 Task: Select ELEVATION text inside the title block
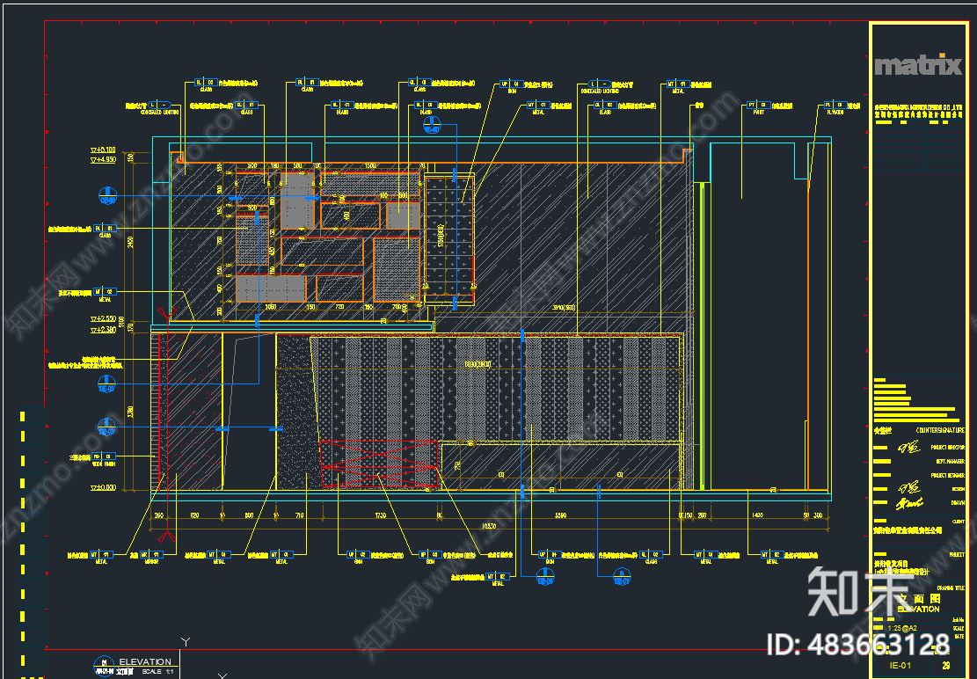[x=918, y=610]
